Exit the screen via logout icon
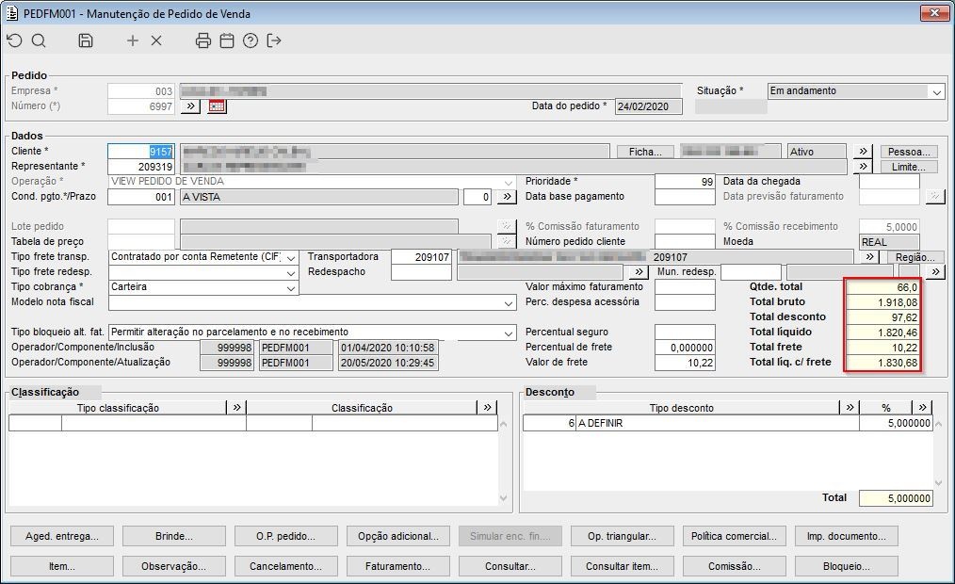The width and height of the screenshot is (955, 584). (x=274, y=41)
